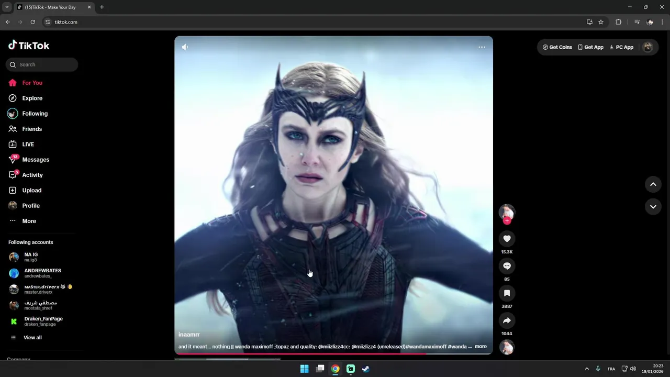Open comments with the speech bubble icon
This screenshot has height=377, width=670.
click(507, 266)
